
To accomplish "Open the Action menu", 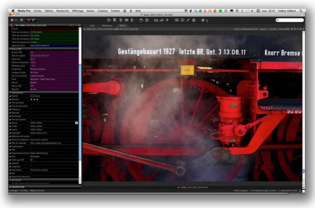I will point(90,11).
